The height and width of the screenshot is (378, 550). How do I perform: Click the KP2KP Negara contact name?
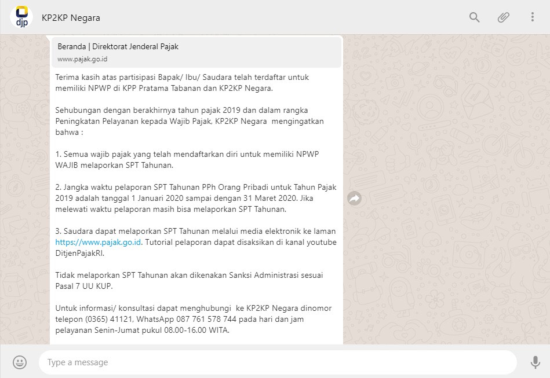click(71, 17)
